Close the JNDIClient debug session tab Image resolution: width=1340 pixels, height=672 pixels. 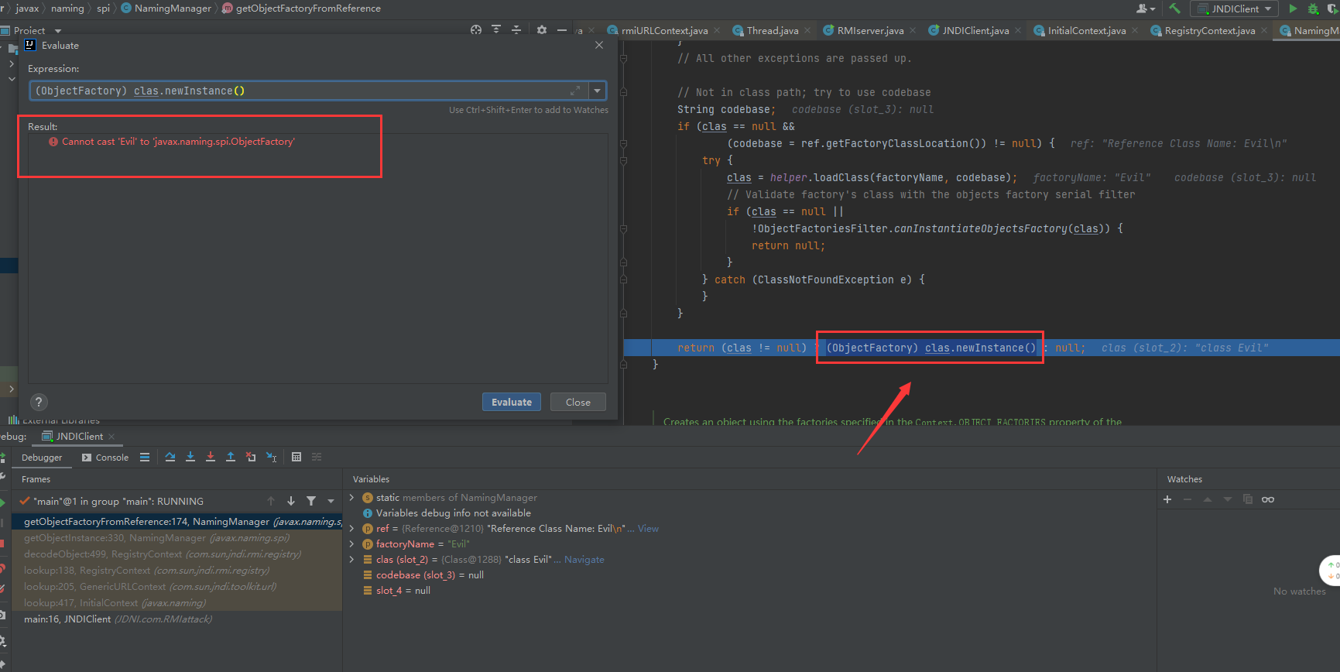pyautogui.click(x=111, y=437)
